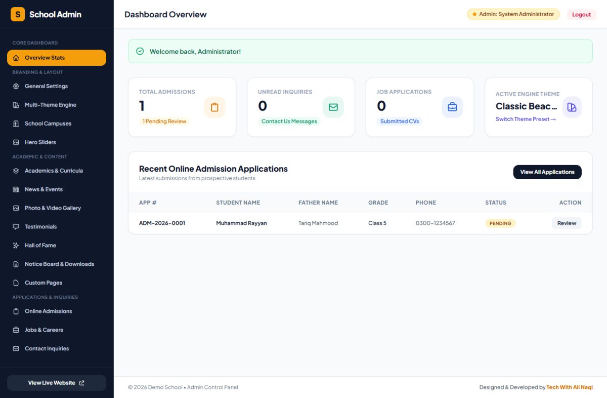The width and height of the screenshot is (607, 398).
Task: Click the Overview Stats home icon
Action: 16,58
